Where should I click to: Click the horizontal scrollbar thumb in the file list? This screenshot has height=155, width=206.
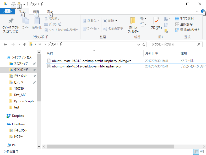pos(110,146)
